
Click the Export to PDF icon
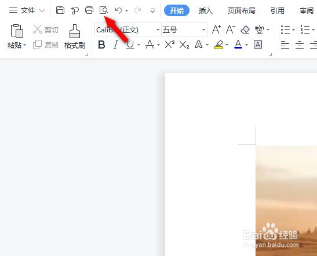tap(75, 10)
